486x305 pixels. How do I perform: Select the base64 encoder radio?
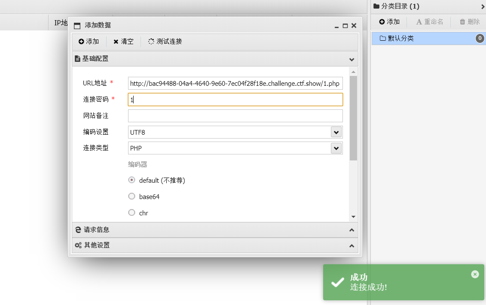(x=132, y=196)
